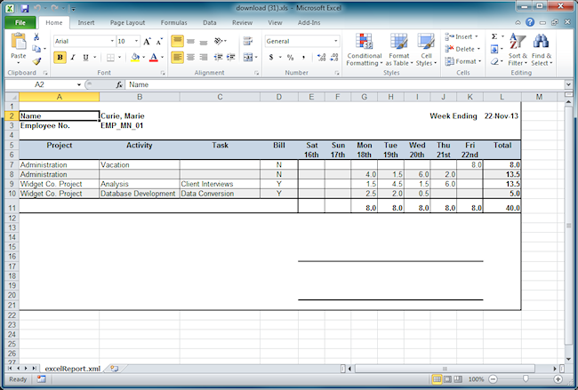Image resolution: width=578 pixels, height=390 pixels.
Task: Click the Grow Font icon
Action: pos(147,41)
